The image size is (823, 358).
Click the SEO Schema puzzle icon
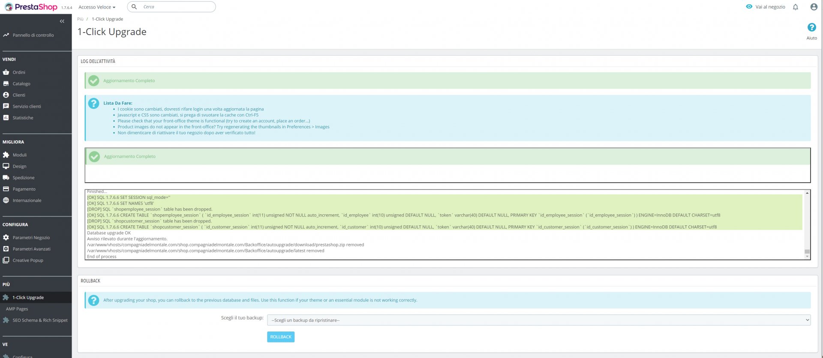(6, 320)
